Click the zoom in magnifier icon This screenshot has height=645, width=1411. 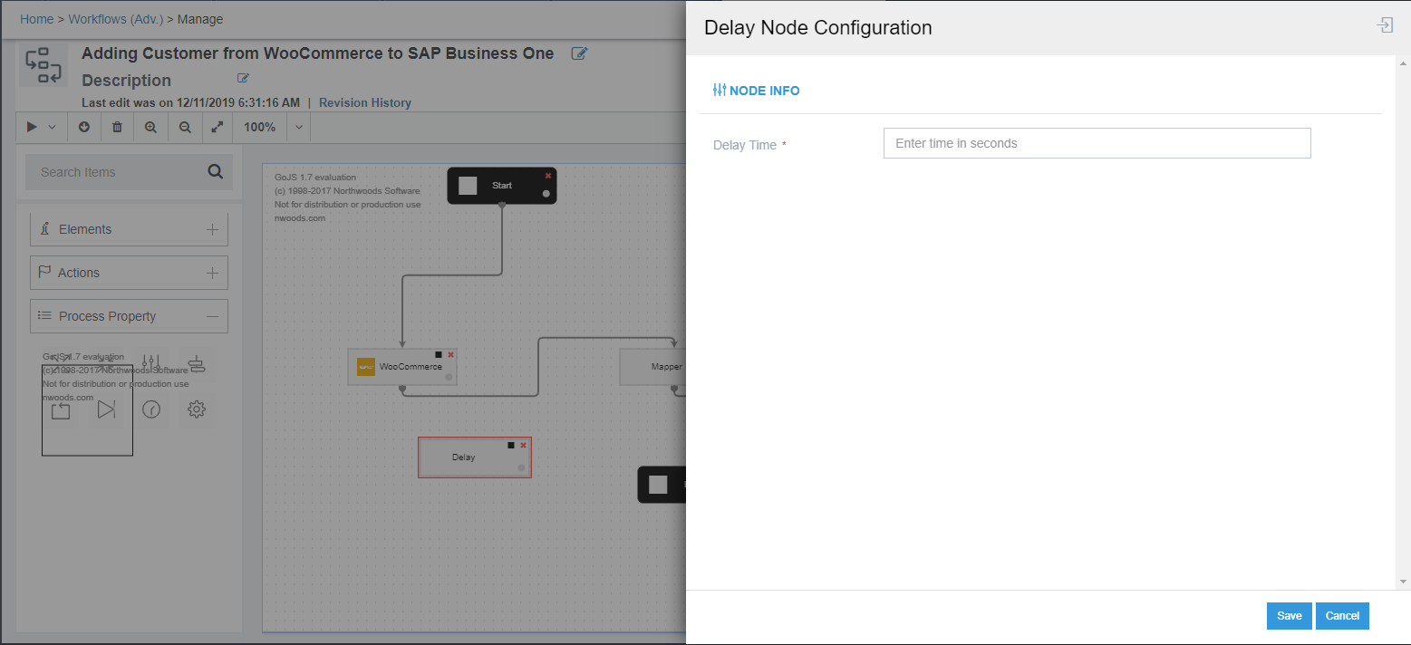tap(150, 127)
